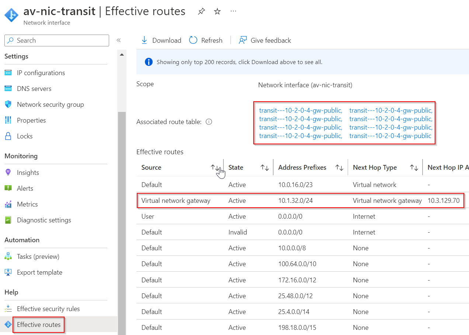Click inside the Search field

[x=56, y=40]
